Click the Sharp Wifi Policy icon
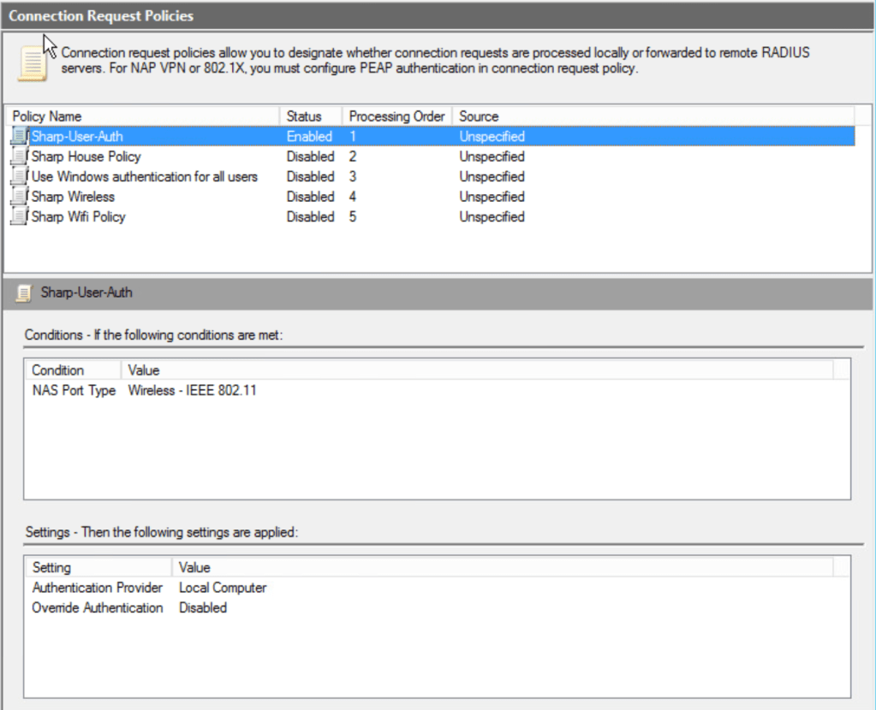876x710 pixels. 20,217
